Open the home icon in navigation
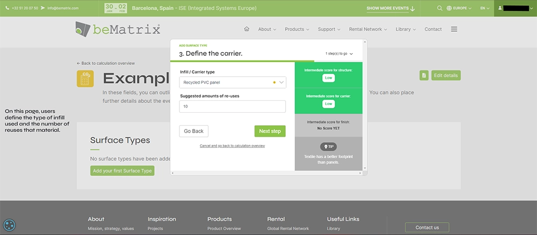The image size is (537, 235). click(246, 29)
